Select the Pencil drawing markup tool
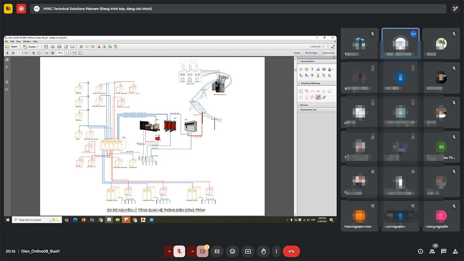Screen dimensions: 464x261 coord(318,97)
